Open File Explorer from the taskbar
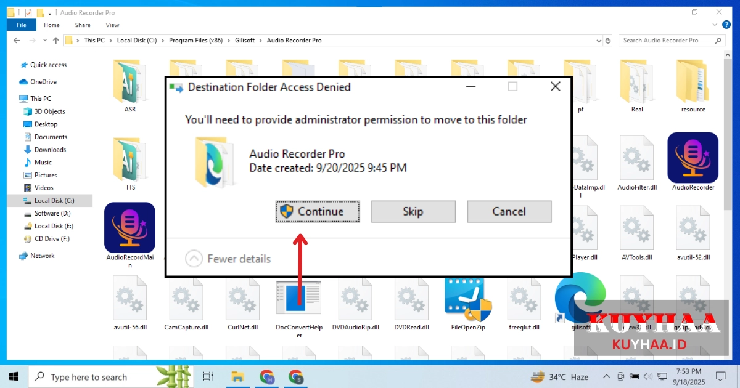Viewport: 740px width, 388px height. 237,376
